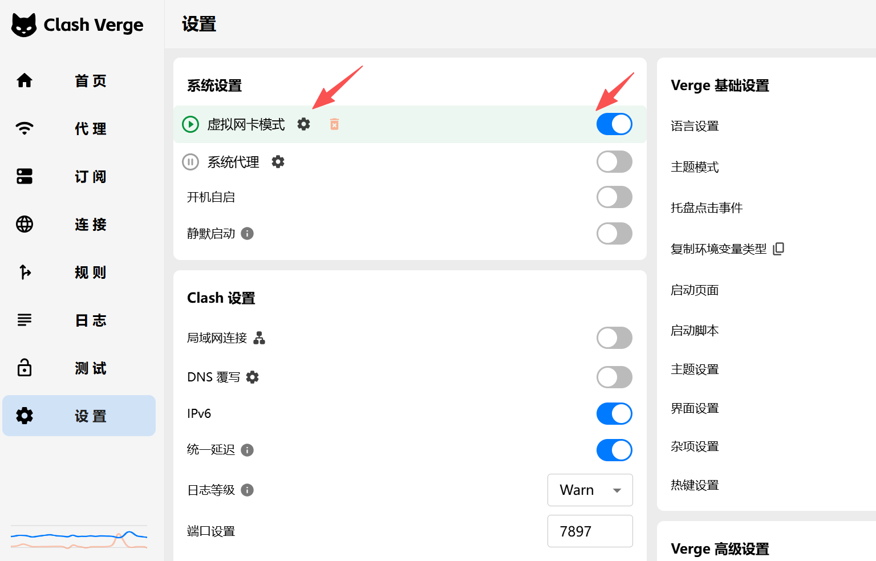Open the Warn log level dropdown
Viewport: 876px width, 561px height.
[590, 490]
